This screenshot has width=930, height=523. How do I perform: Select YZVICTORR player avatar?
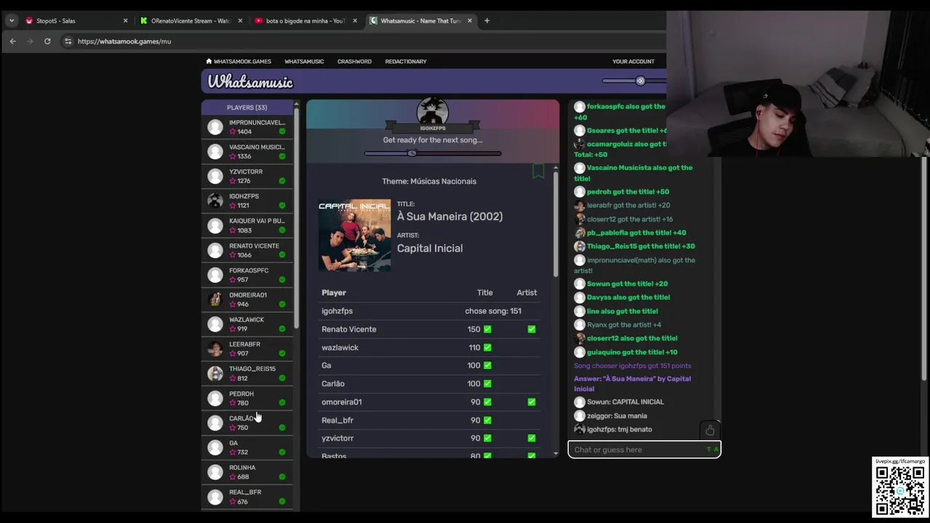tap(215, 177)
